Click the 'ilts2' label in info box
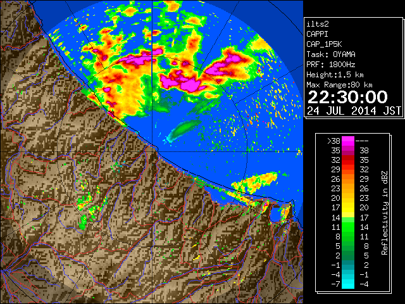 (x=318, y=24)
